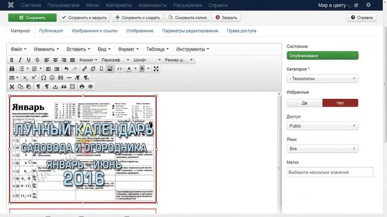
Task: Open source code view icon
Action: pyautogui.click(x=120, y=69)
